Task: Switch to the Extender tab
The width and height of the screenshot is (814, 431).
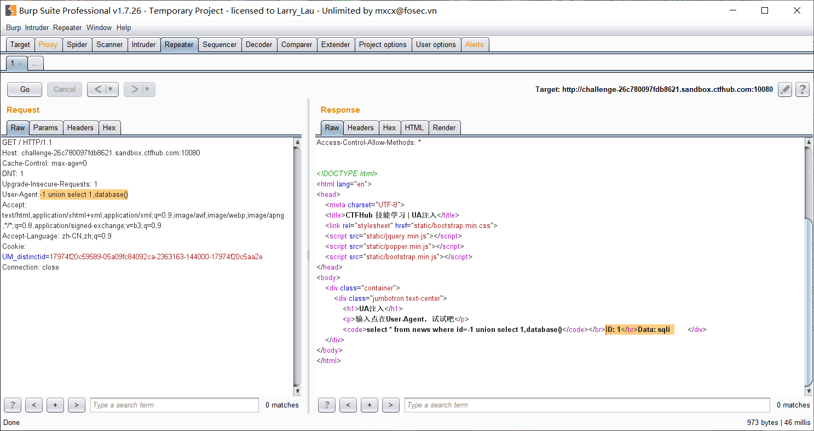Action: tap(336, 45)
